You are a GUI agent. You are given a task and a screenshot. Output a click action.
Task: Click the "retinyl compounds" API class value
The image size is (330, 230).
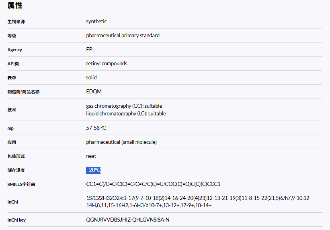[107, 64]
